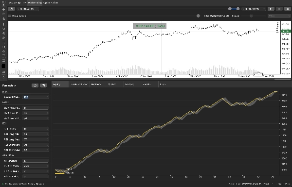Click the left handle of date range slider
This screenshot has width=292, height=187.
pos(230,9)
